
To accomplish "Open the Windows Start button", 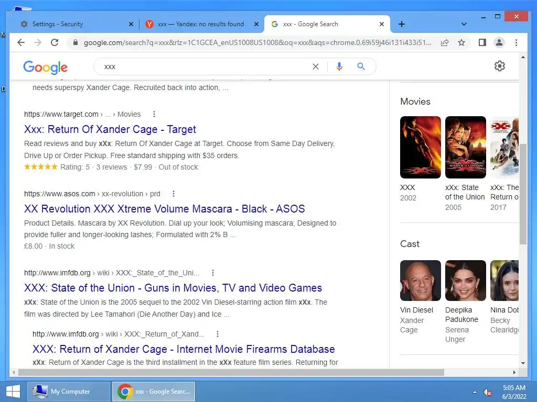I will 13,392.
